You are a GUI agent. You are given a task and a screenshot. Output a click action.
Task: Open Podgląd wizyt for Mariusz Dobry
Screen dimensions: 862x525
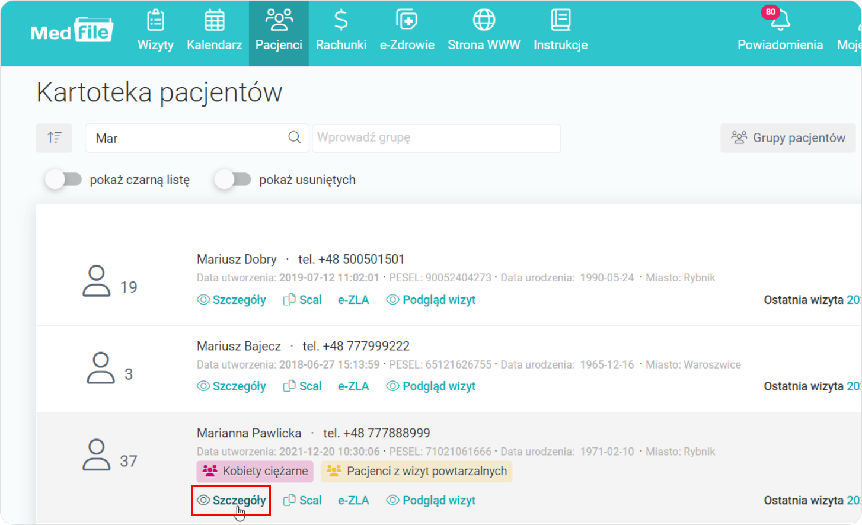point(431,300)
